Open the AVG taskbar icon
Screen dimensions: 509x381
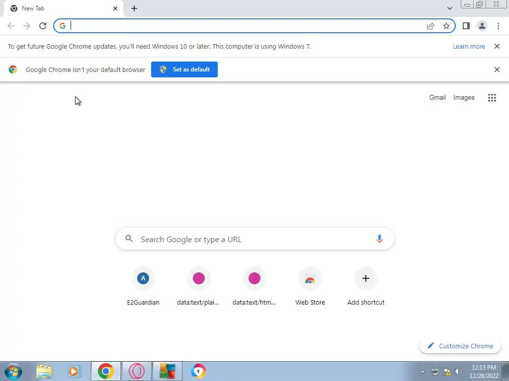pyautogui.click(x=167, y=371)
